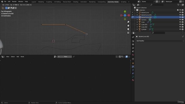The height and width of the screenshot is (104, 185).
Task: Choose the Invert selection mode icon
Action: (x=13, y=8)
